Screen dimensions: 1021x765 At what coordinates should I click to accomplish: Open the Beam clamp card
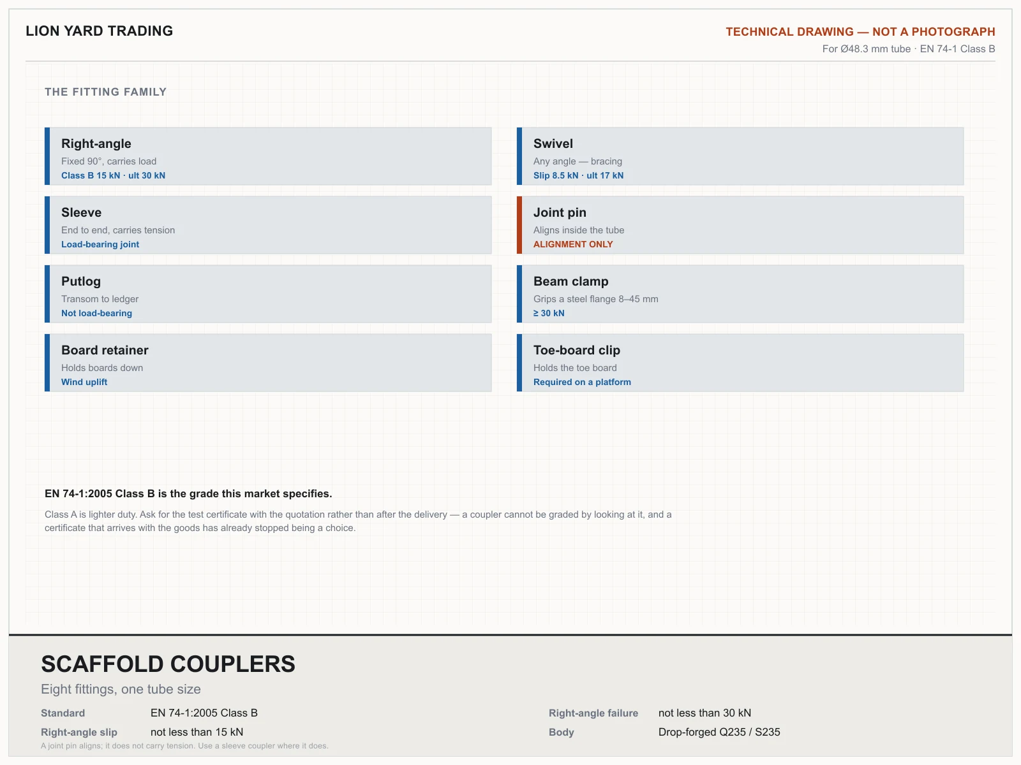pyautogui.click(x=740, y=294)
